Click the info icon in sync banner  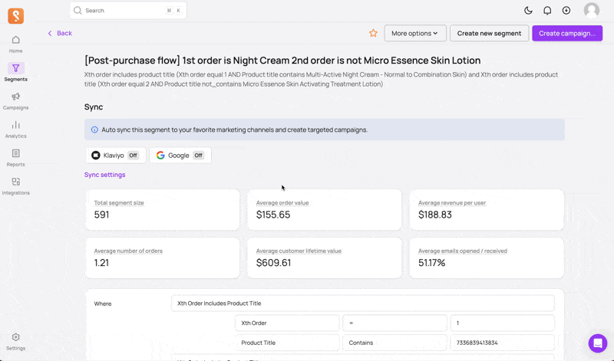[94, 130]
